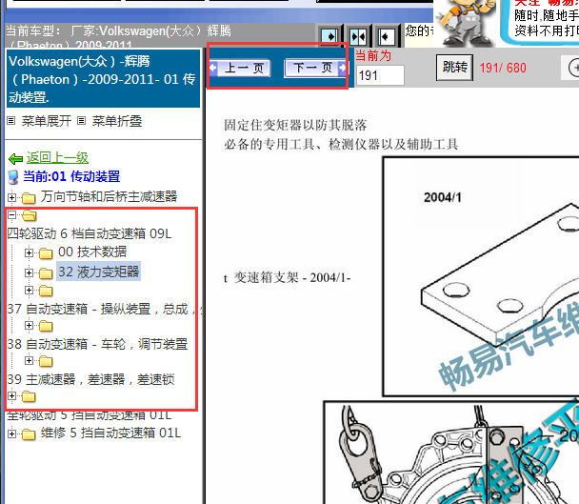This screenshot has width=579, height=504.
Task: Select 37 自动变速箱 - 操纵装置 item
Action: [x=105, y=309]
